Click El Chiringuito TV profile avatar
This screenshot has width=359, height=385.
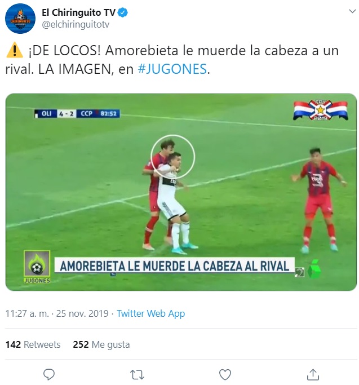(x=20, y=19)
